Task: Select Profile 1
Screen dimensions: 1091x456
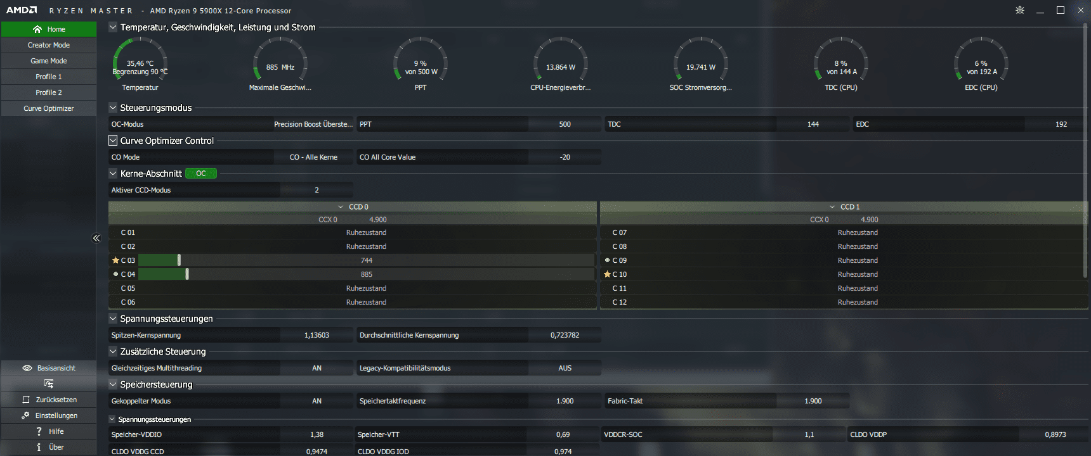Action: coord(49,77)
